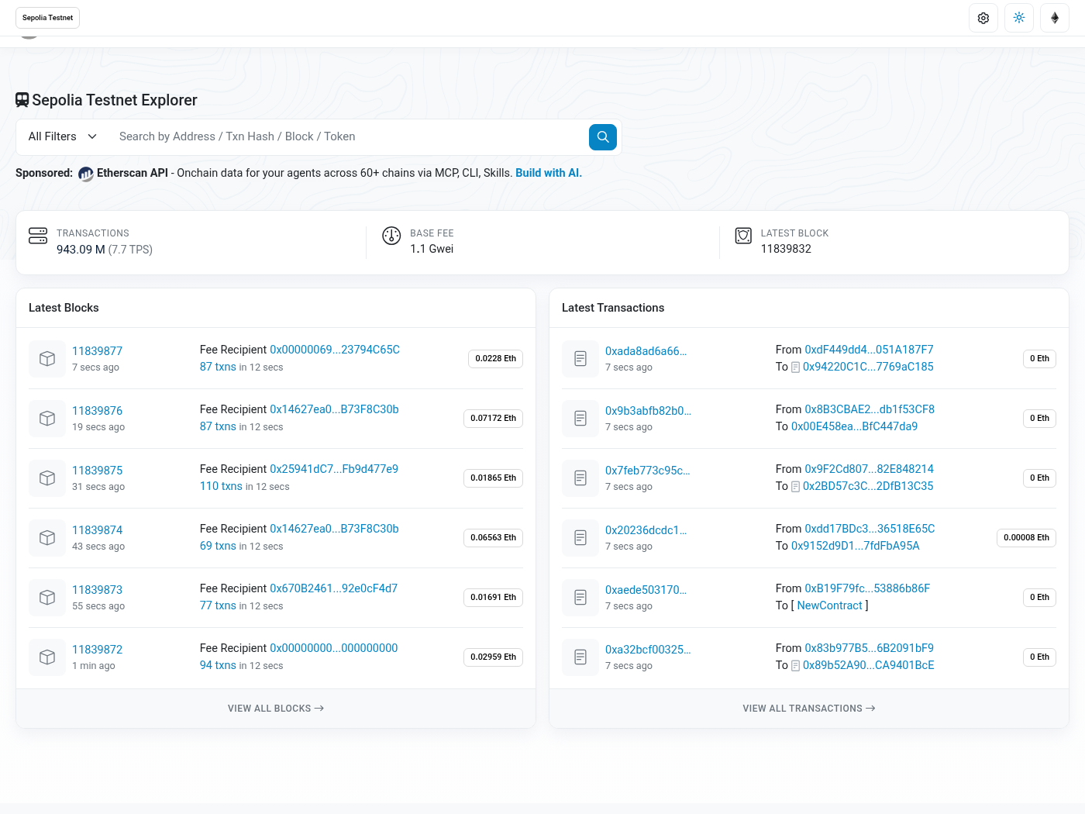Click the block cube icon for 11839877

47,359
